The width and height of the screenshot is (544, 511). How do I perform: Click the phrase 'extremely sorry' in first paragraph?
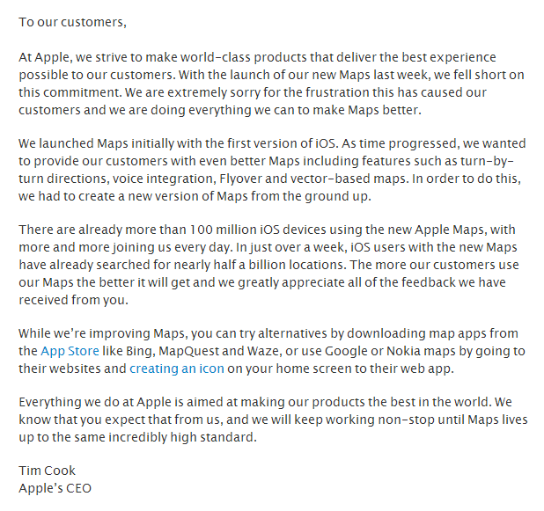[x=210, y=93]
